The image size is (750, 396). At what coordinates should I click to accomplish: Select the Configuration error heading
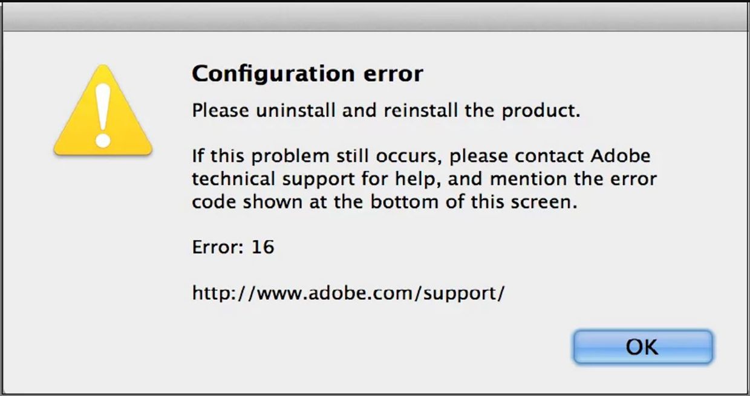[x=307, y=74]
